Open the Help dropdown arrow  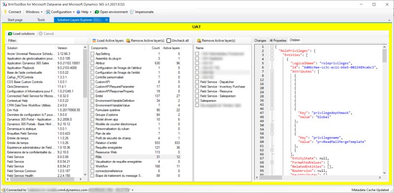tap(91, 12)
